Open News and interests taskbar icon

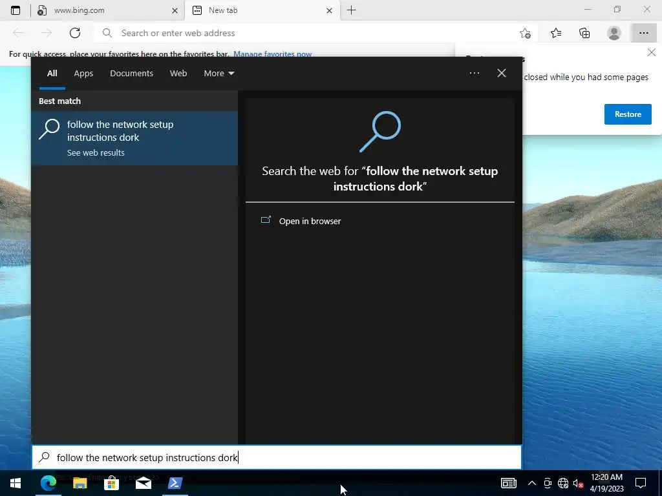click(508, 483)
